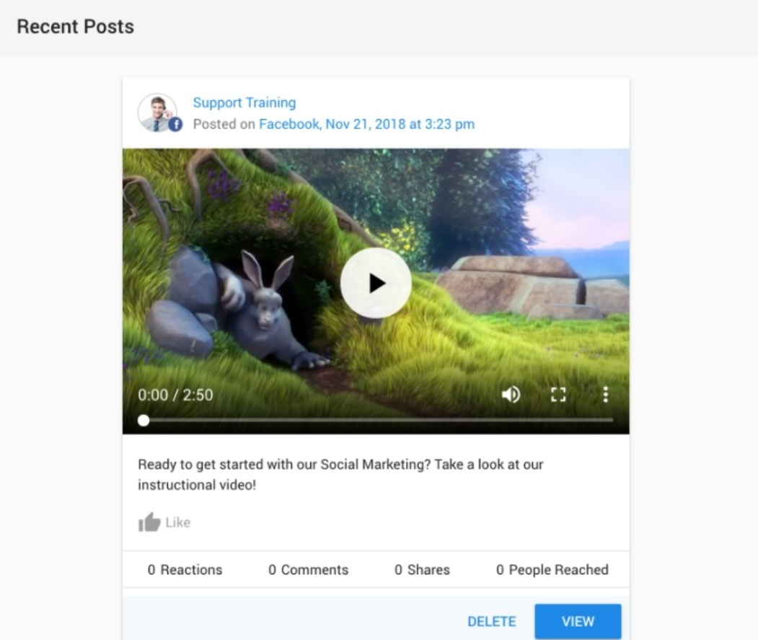Mute the video with the speaker icon
This screenshot has width=758, height=640.
511,394
